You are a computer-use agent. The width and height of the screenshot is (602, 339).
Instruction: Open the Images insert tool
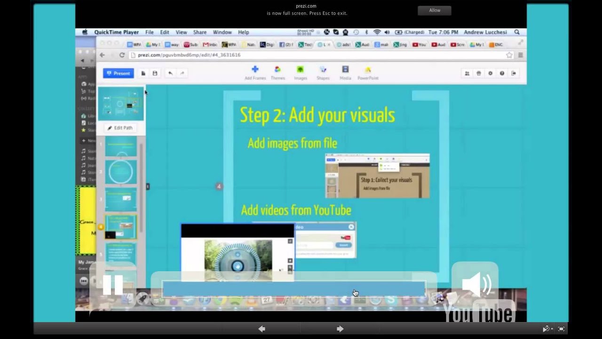click(300, 73)
